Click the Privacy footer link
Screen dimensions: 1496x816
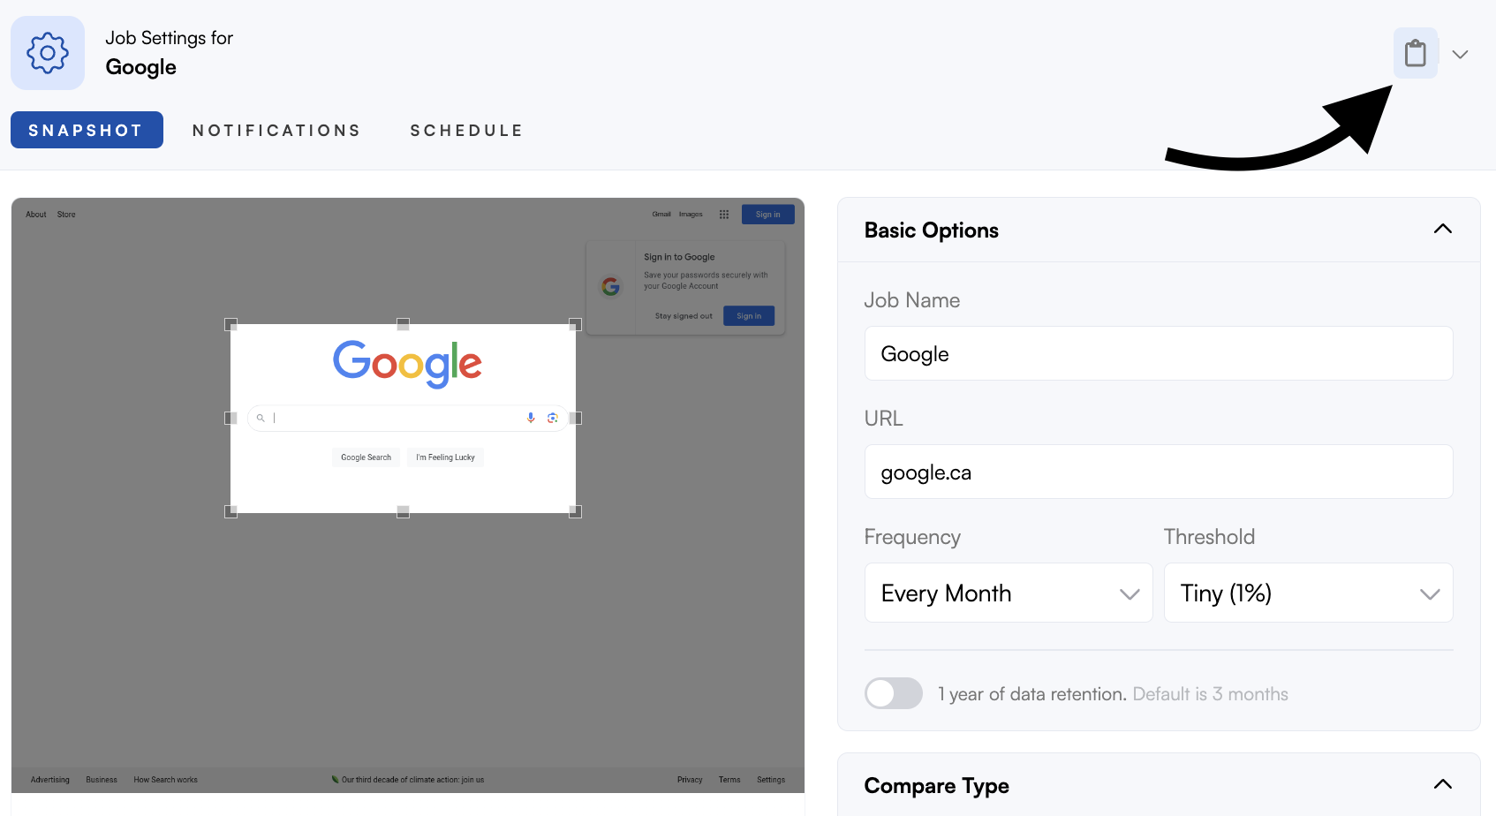(690, 780)
